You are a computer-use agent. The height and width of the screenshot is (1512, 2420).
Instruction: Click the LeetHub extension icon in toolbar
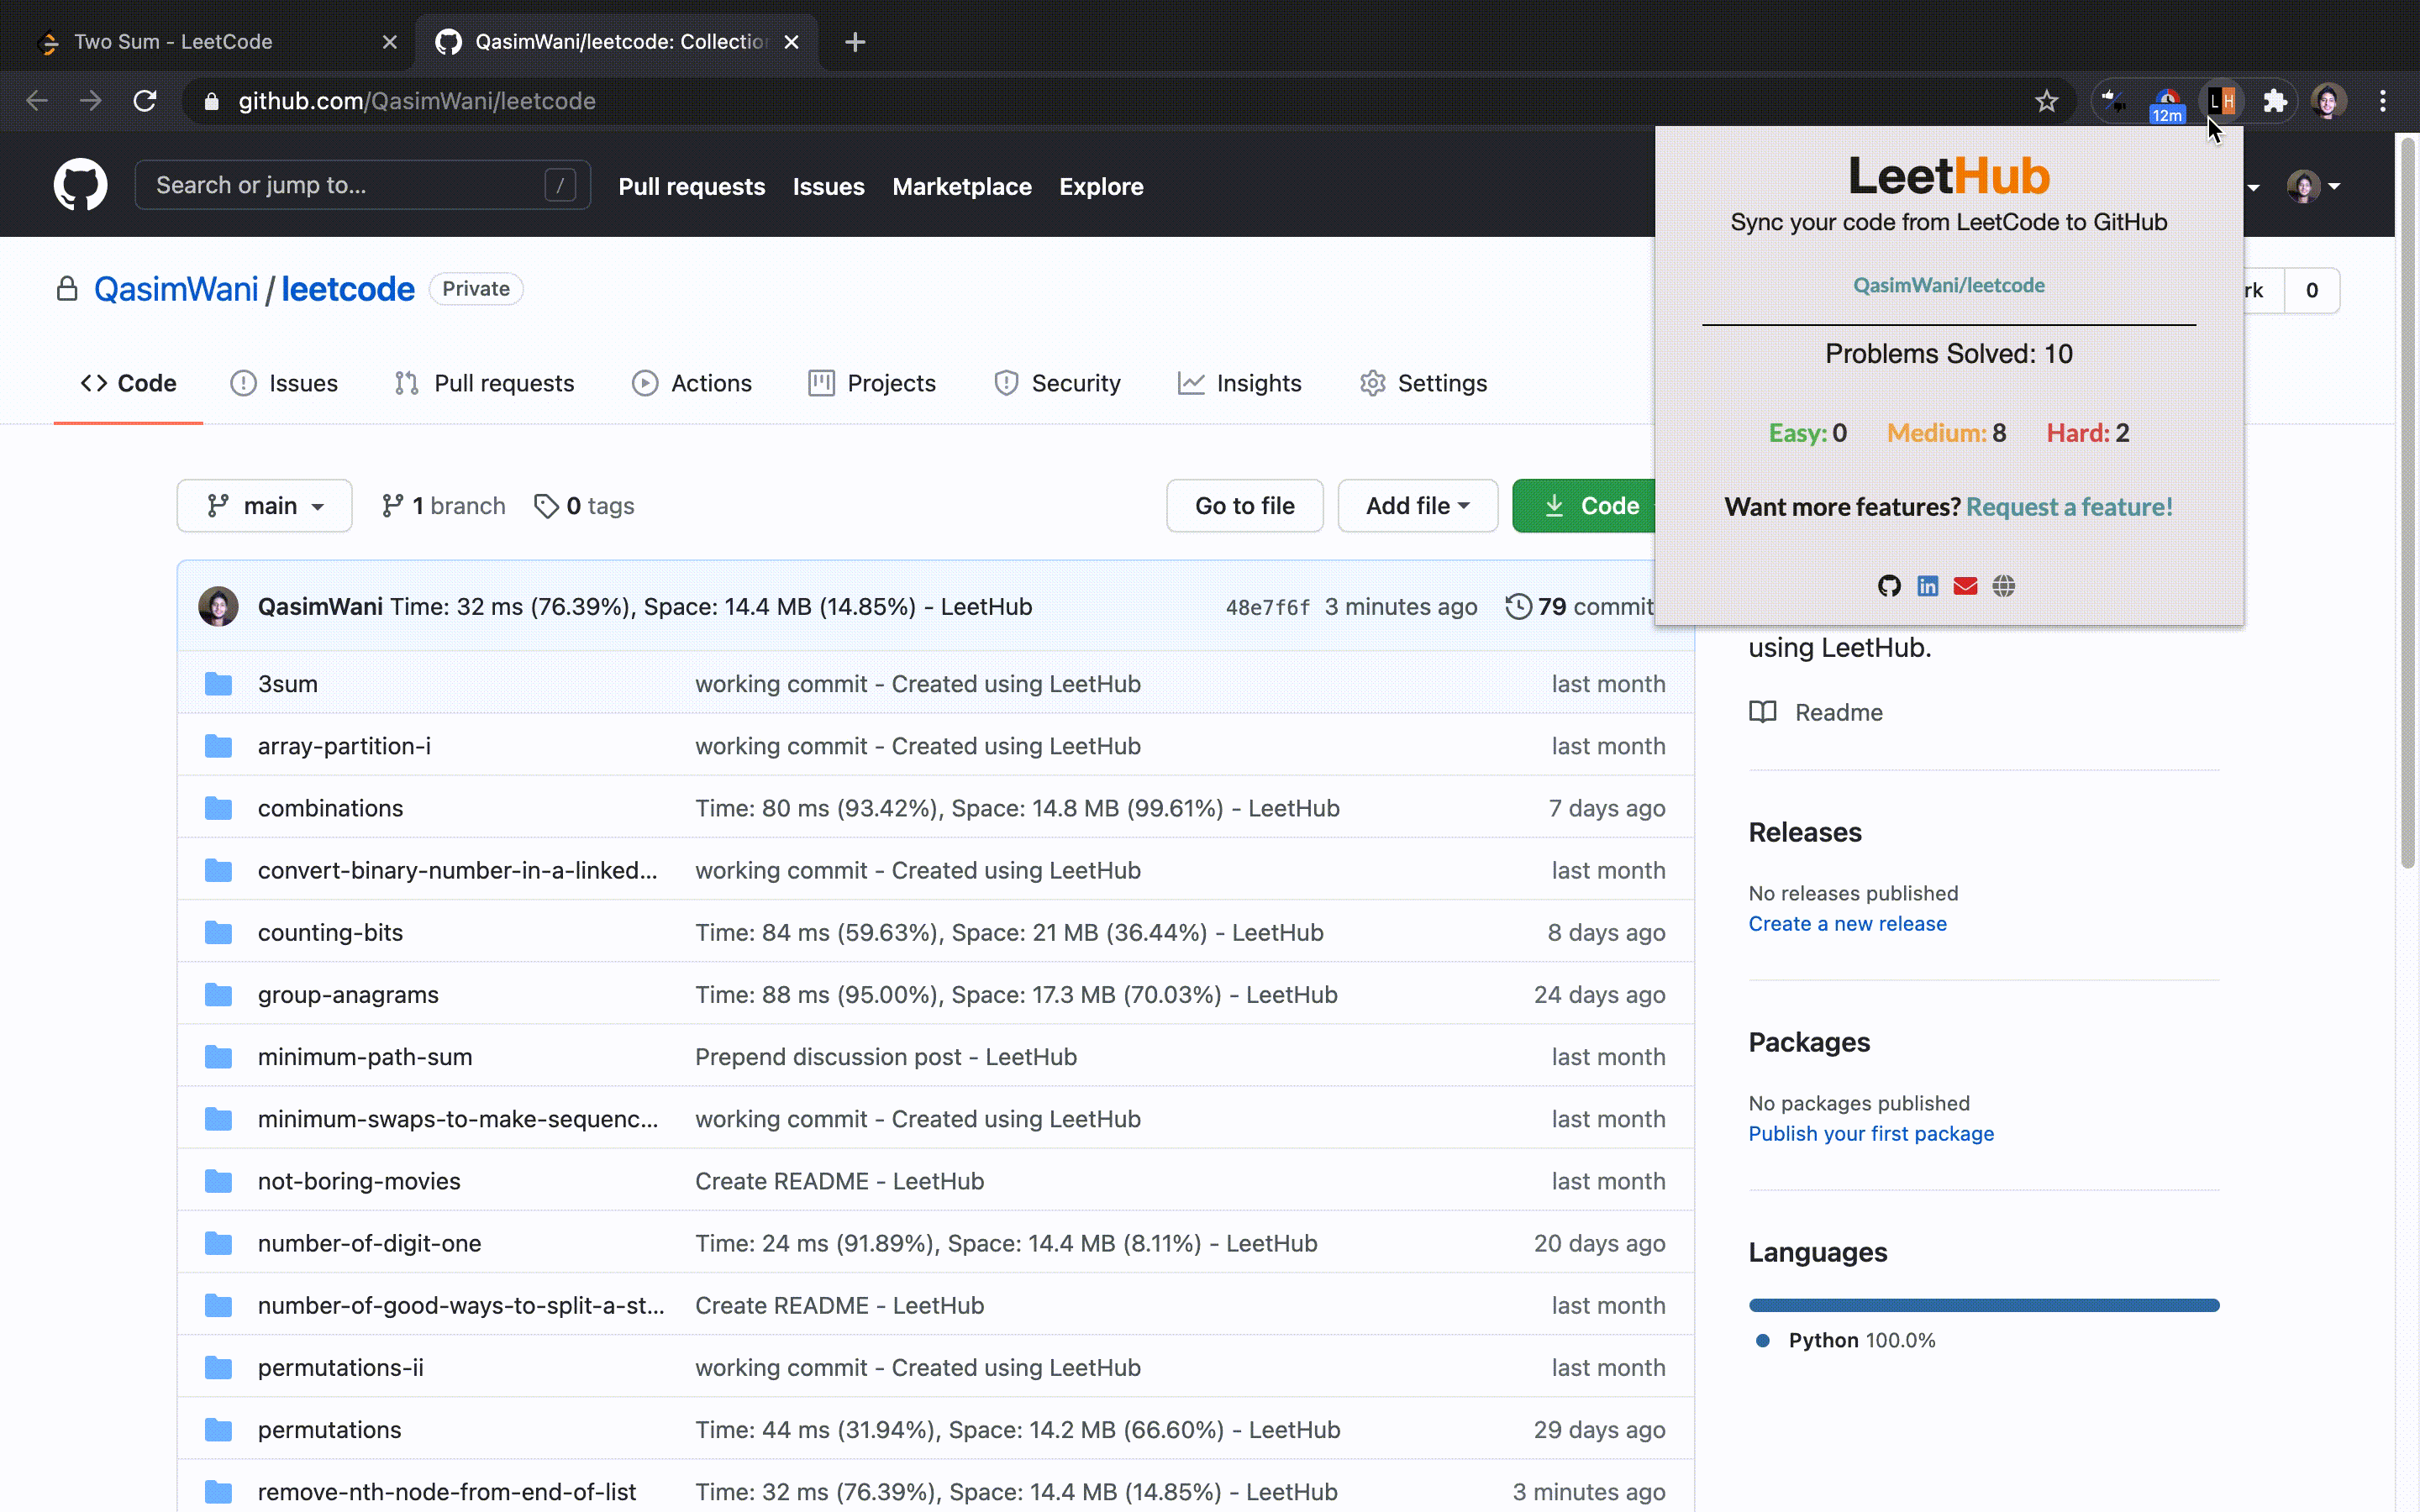[x=2221, y=101]
